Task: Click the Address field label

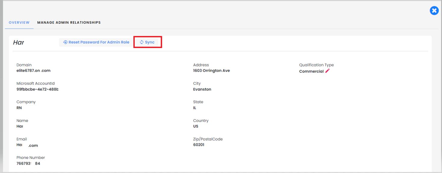Action: (201, 65)
